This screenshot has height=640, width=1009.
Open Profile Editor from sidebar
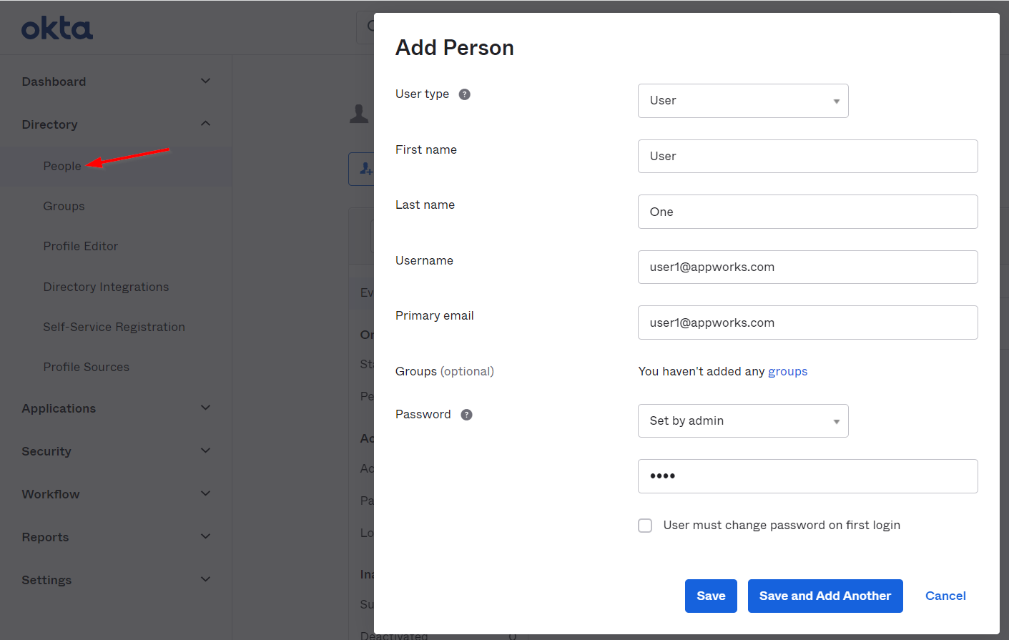(x=80, y=246)
